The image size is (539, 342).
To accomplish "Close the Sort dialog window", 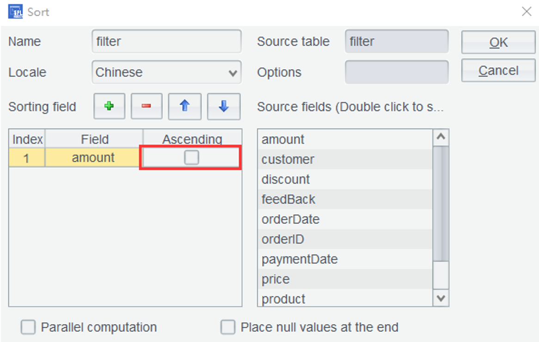I will pyautogui.click(x=526, y=12).
